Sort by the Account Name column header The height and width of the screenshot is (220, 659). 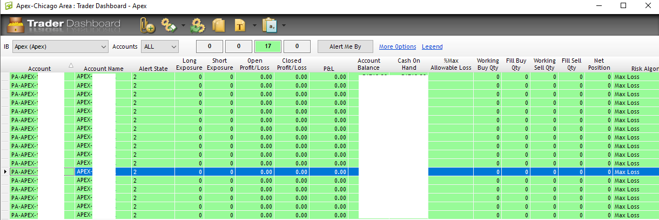pos(104,69)
